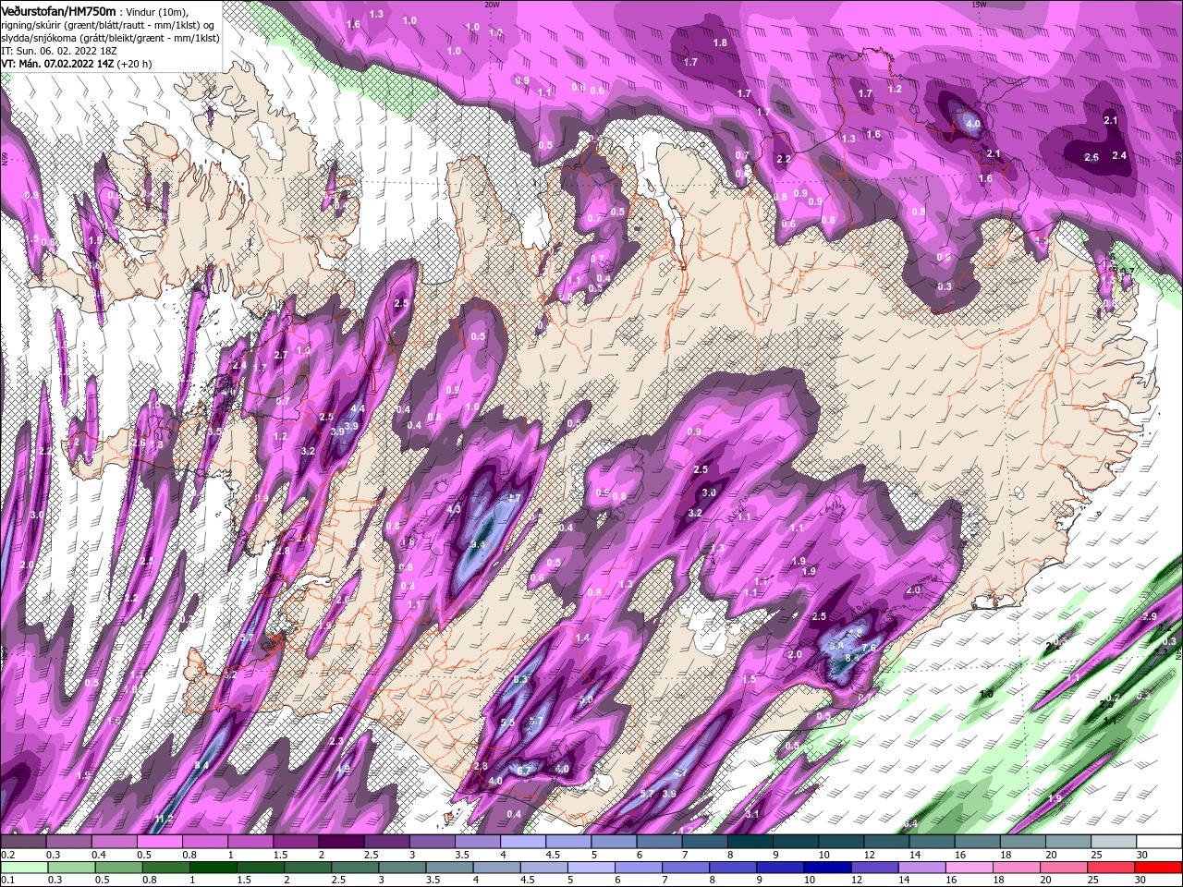Click the 15W longitude label
The image size is (1183, 887).
[x=979, y=4]
